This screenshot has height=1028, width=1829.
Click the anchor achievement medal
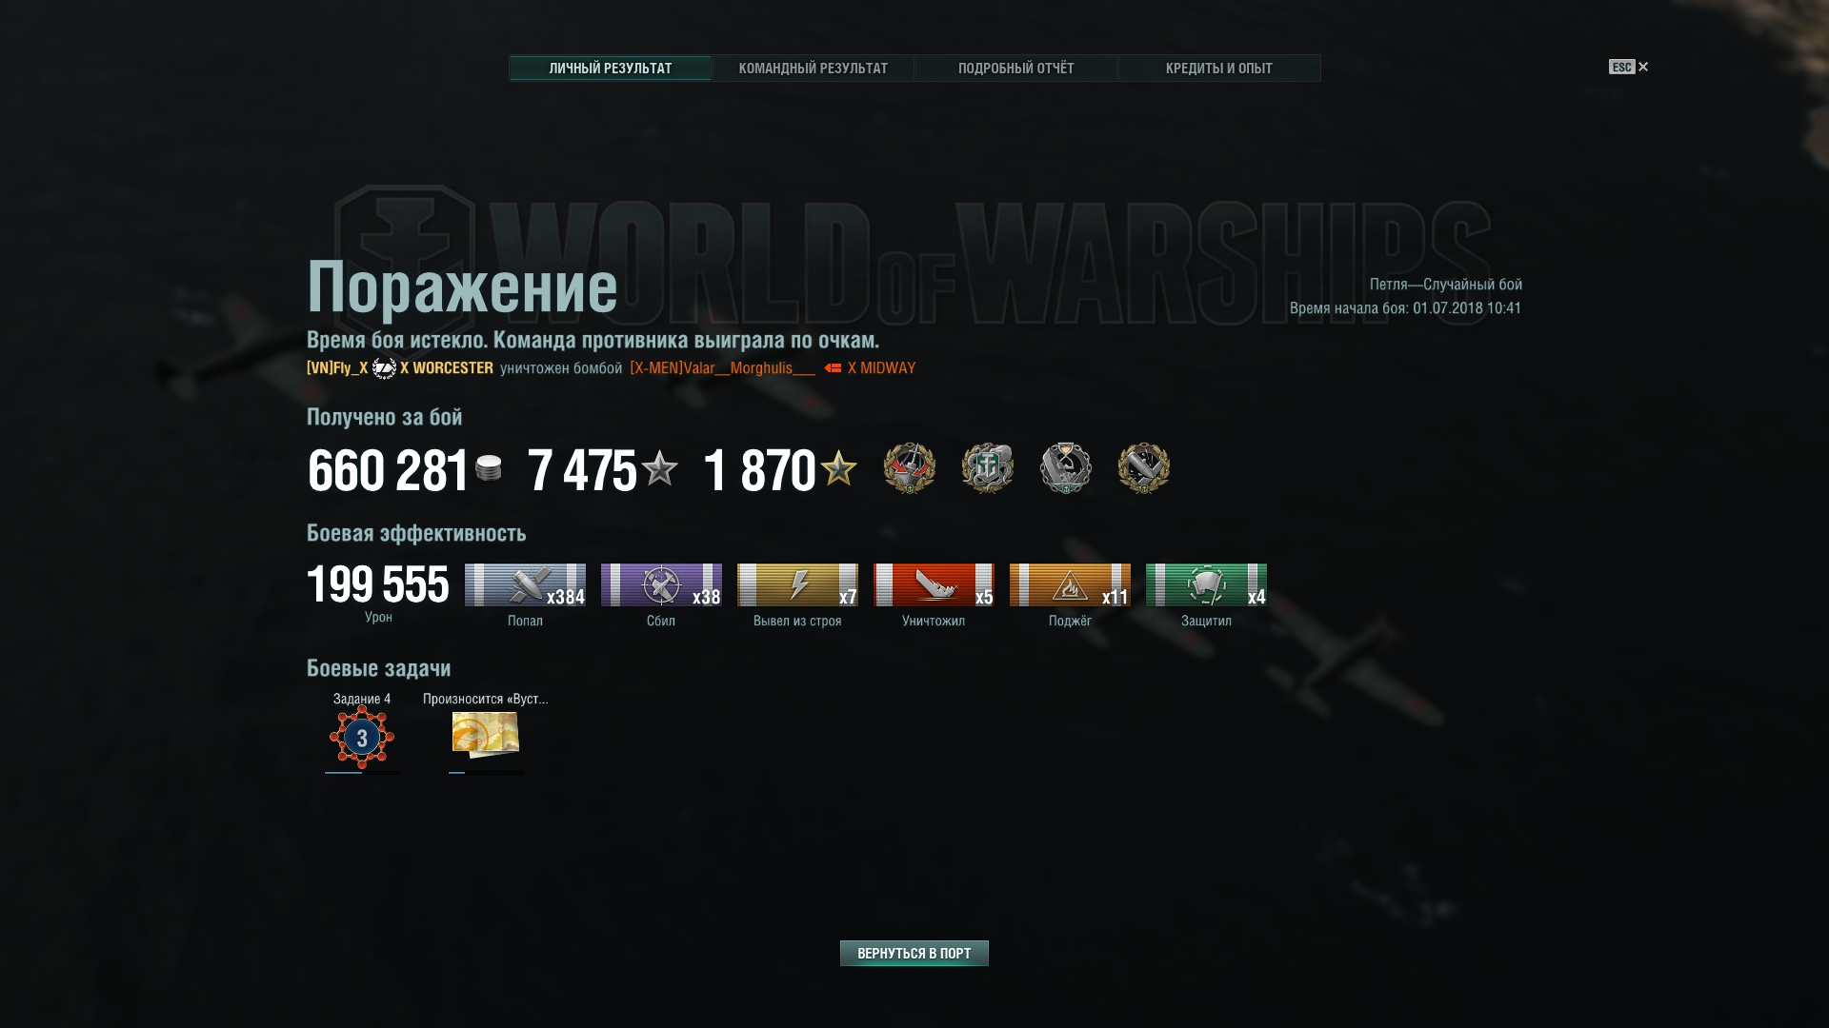(x=988, y=467)
